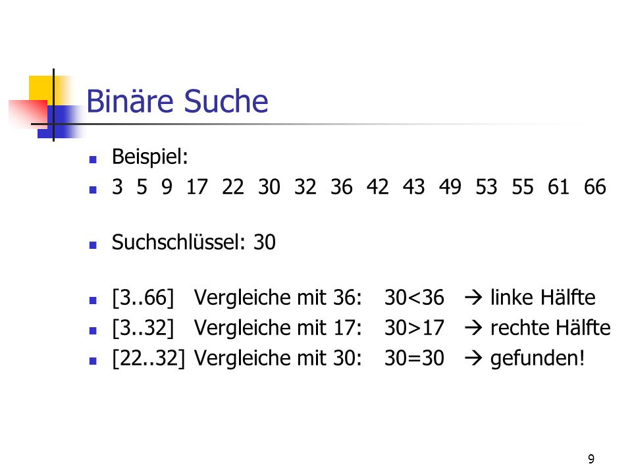Click the arrow before linke Hälfte
Screen dimensions: 632x474
473,298
